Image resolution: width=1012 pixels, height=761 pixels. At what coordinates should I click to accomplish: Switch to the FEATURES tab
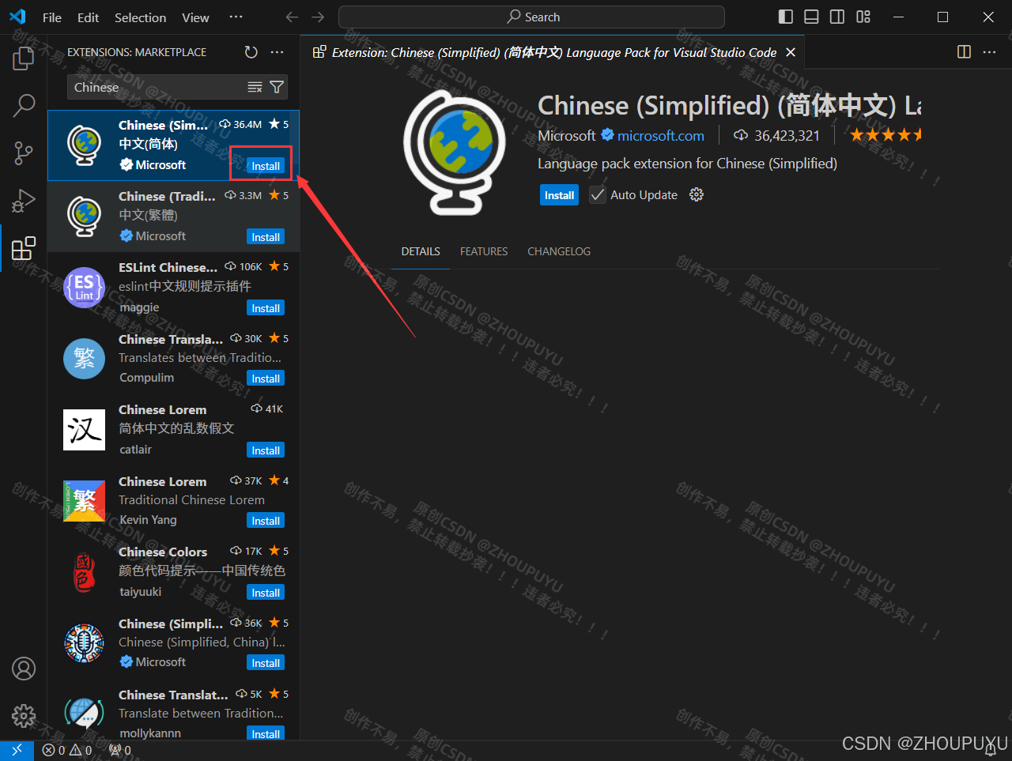pos(484,251)
